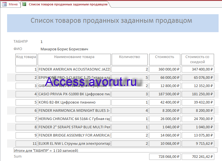This screenshot has height=161, width=222.
Task: Click the ТАБНПР label
Action: tap(21, 41)
